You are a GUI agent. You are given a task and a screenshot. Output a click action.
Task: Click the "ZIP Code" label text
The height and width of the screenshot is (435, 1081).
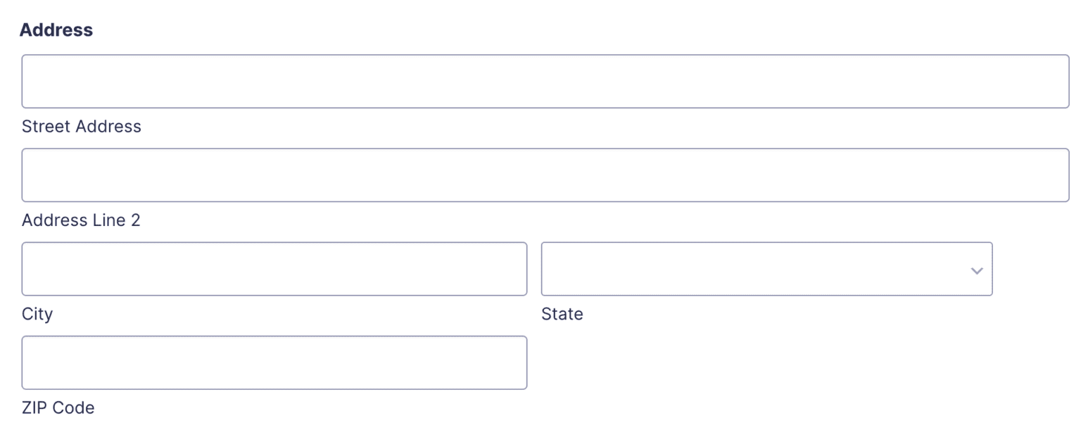coord(58,408)
